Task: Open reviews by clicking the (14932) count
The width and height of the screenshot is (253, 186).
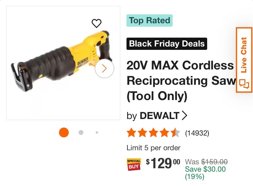Action: click(197, 133)
